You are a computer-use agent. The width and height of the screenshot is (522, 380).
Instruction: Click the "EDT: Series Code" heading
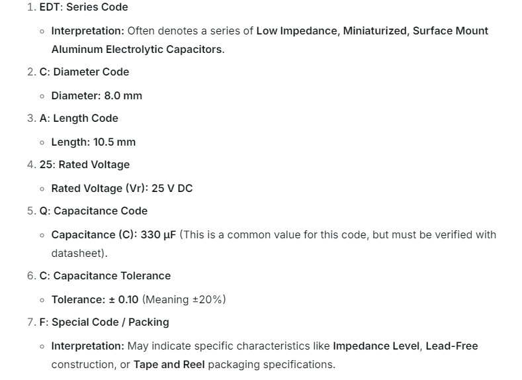(x=83, y=7)
